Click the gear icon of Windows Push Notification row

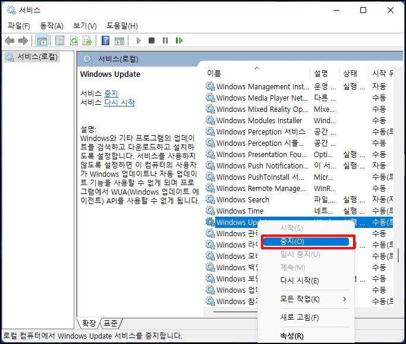(210, 165)
